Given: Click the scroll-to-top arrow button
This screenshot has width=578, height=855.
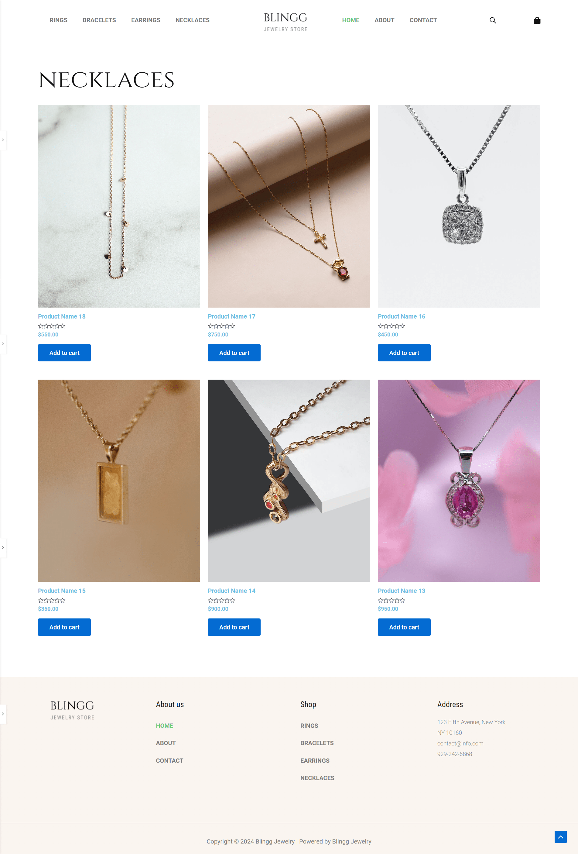Looking at the screenshot, I should click(x=560, y=836).
